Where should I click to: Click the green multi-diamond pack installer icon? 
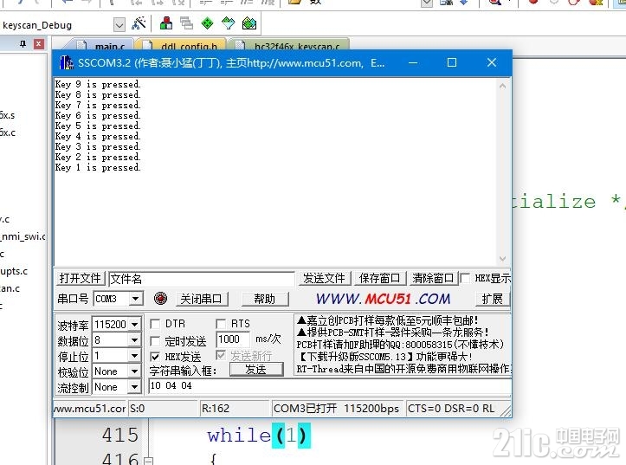[x=249, y=23]
